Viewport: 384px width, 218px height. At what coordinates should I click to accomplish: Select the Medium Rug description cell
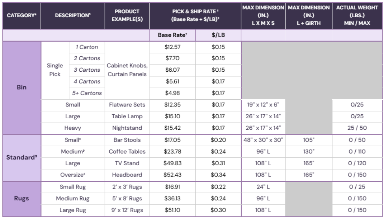coord(72,198)
